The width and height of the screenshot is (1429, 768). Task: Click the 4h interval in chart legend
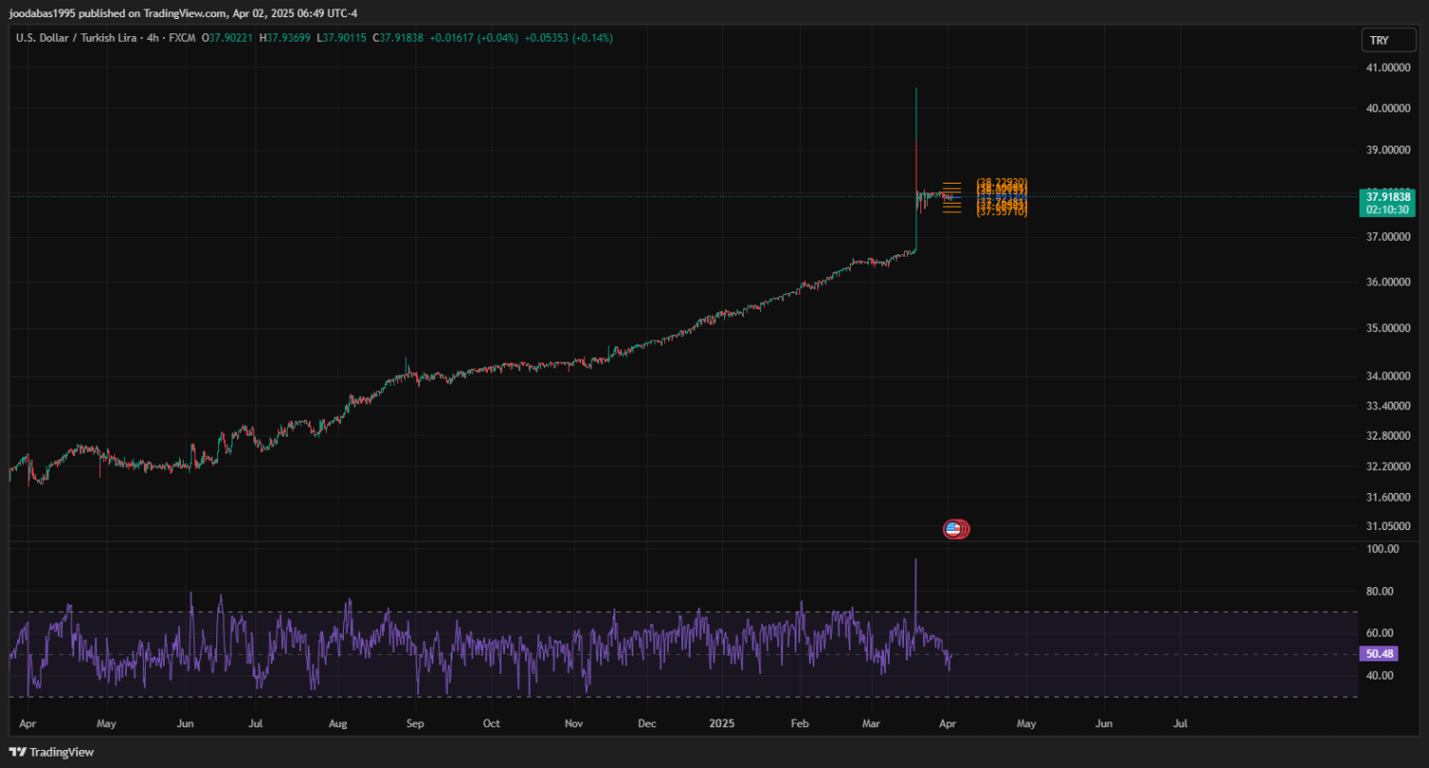pyautogui.click(x=152, y=38)
